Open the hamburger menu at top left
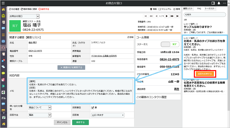The height and width of the screenshot is (128, 230). point(3,3)
